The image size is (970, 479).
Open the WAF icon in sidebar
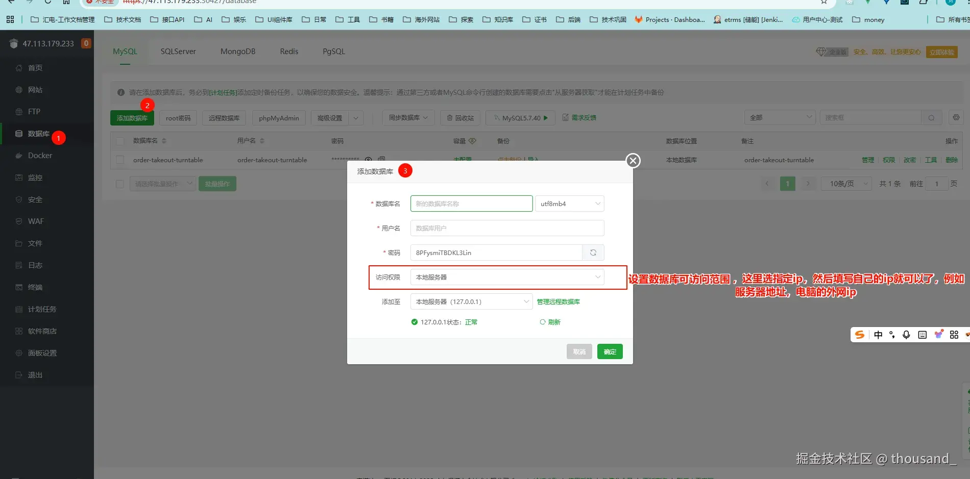19,221
